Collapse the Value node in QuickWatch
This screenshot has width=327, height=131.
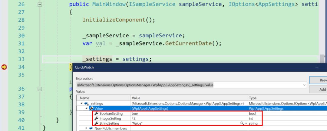pos(86,108)
